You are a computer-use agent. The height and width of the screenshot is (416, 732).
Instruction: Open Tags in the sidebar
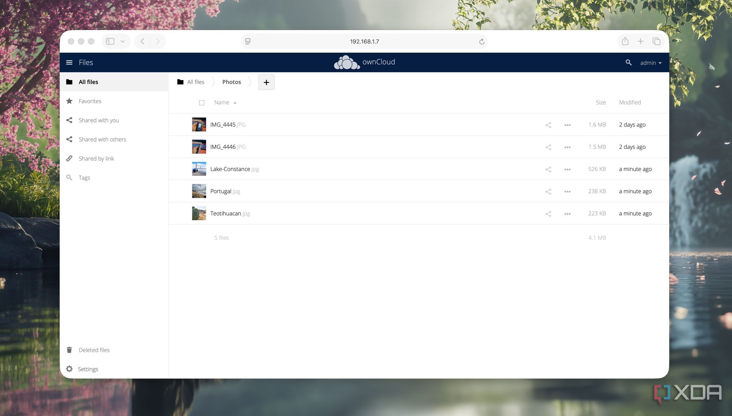click(114, 178)
